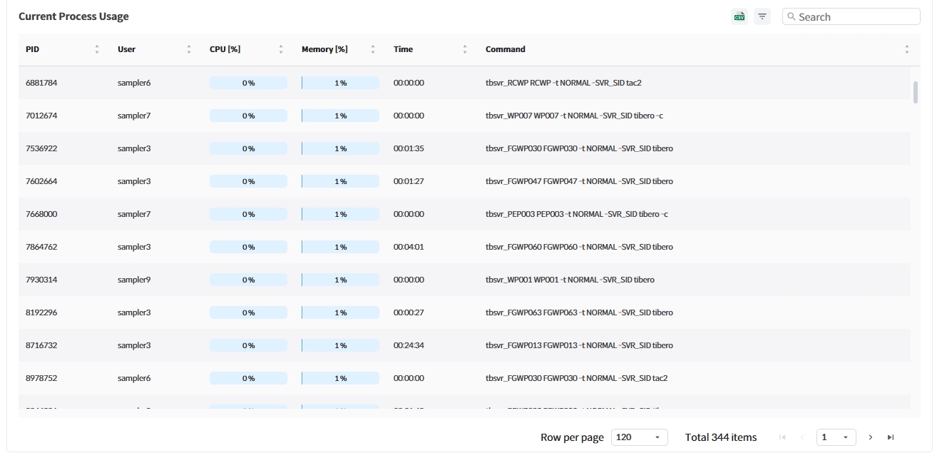Click in the Search input field
942x463 pixels.
point(856,16)
